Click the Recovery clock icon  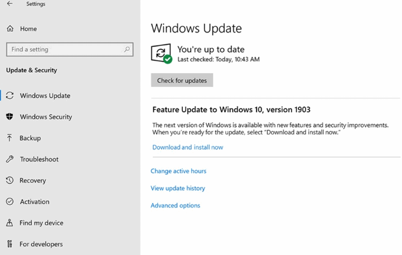(9, 180)
